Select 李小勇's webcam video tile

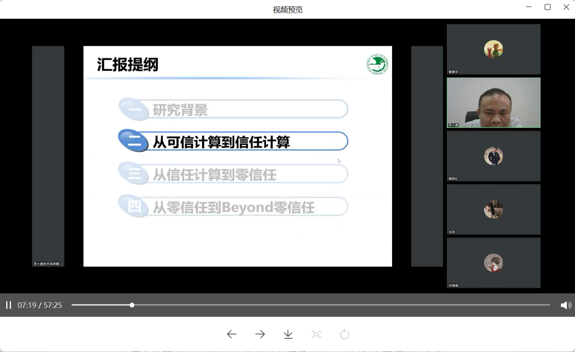493,103
